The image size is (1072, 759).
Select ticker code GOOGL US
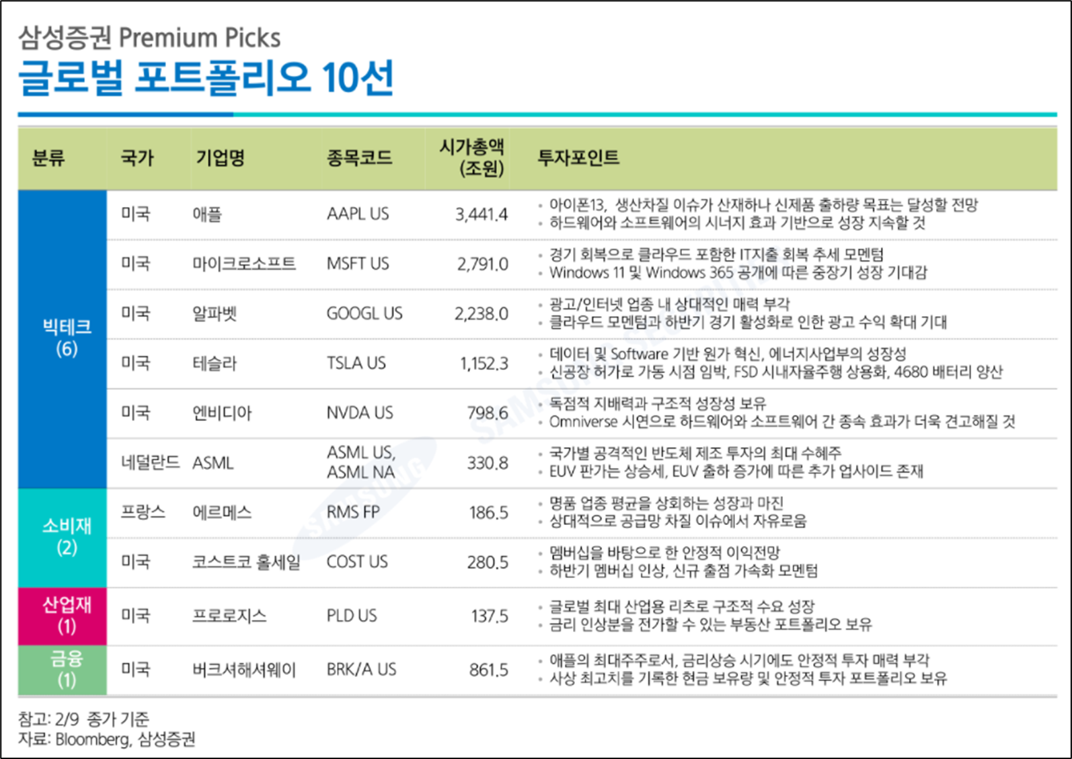point(365,313)
